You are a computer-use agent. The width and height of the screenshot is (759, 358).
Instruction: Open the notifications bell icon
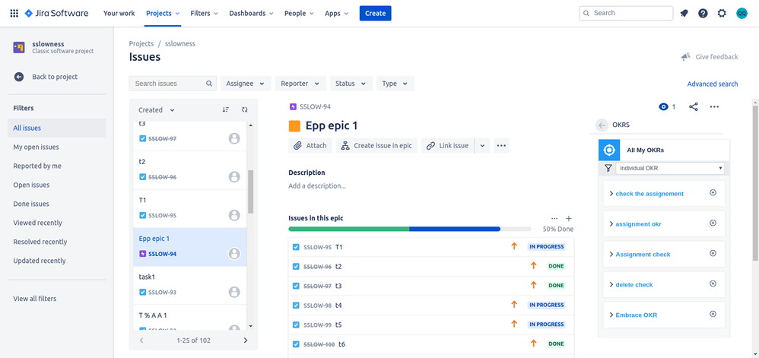coord(684,14)
